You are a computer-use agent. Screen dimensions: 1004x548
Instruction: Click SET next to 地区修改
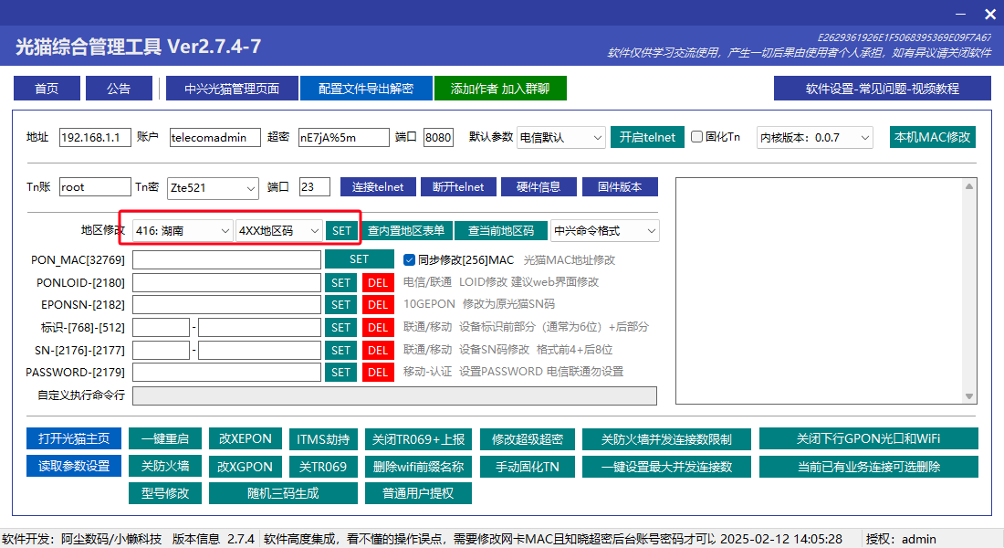pyautogui.click(x=341, y=231)
